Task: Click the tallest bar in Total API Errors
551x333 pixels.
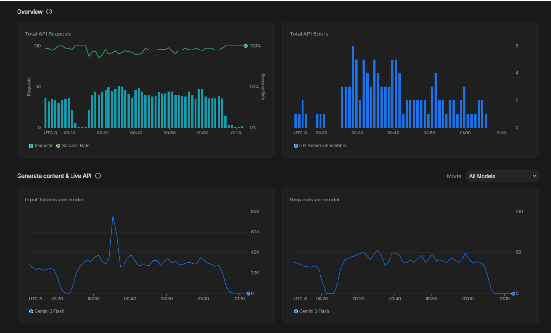Action: coord(353,86)
